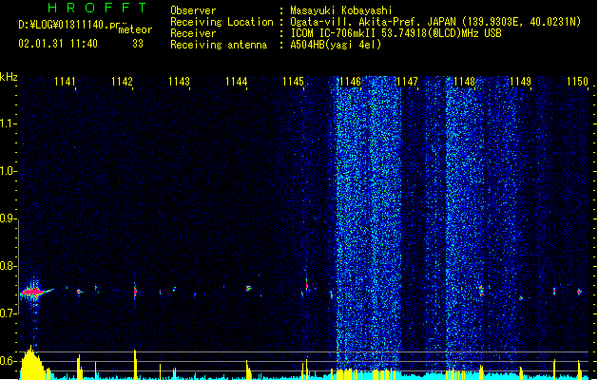598x380 pixels.
Task: Select the Ogata-vill. Akita-Pref. JAPAN location text
Action: point(435,22)
